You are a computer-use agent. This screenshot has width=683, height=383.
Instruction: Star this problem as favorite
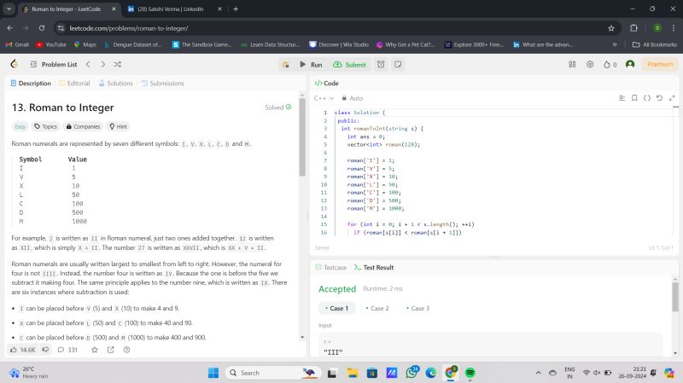click(95, 350)
